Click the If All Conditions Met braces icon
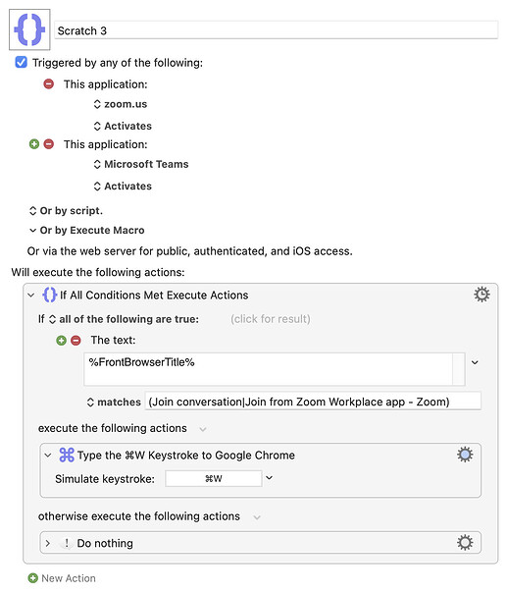This screenshot has height=592, width=507. click(49, 295)
